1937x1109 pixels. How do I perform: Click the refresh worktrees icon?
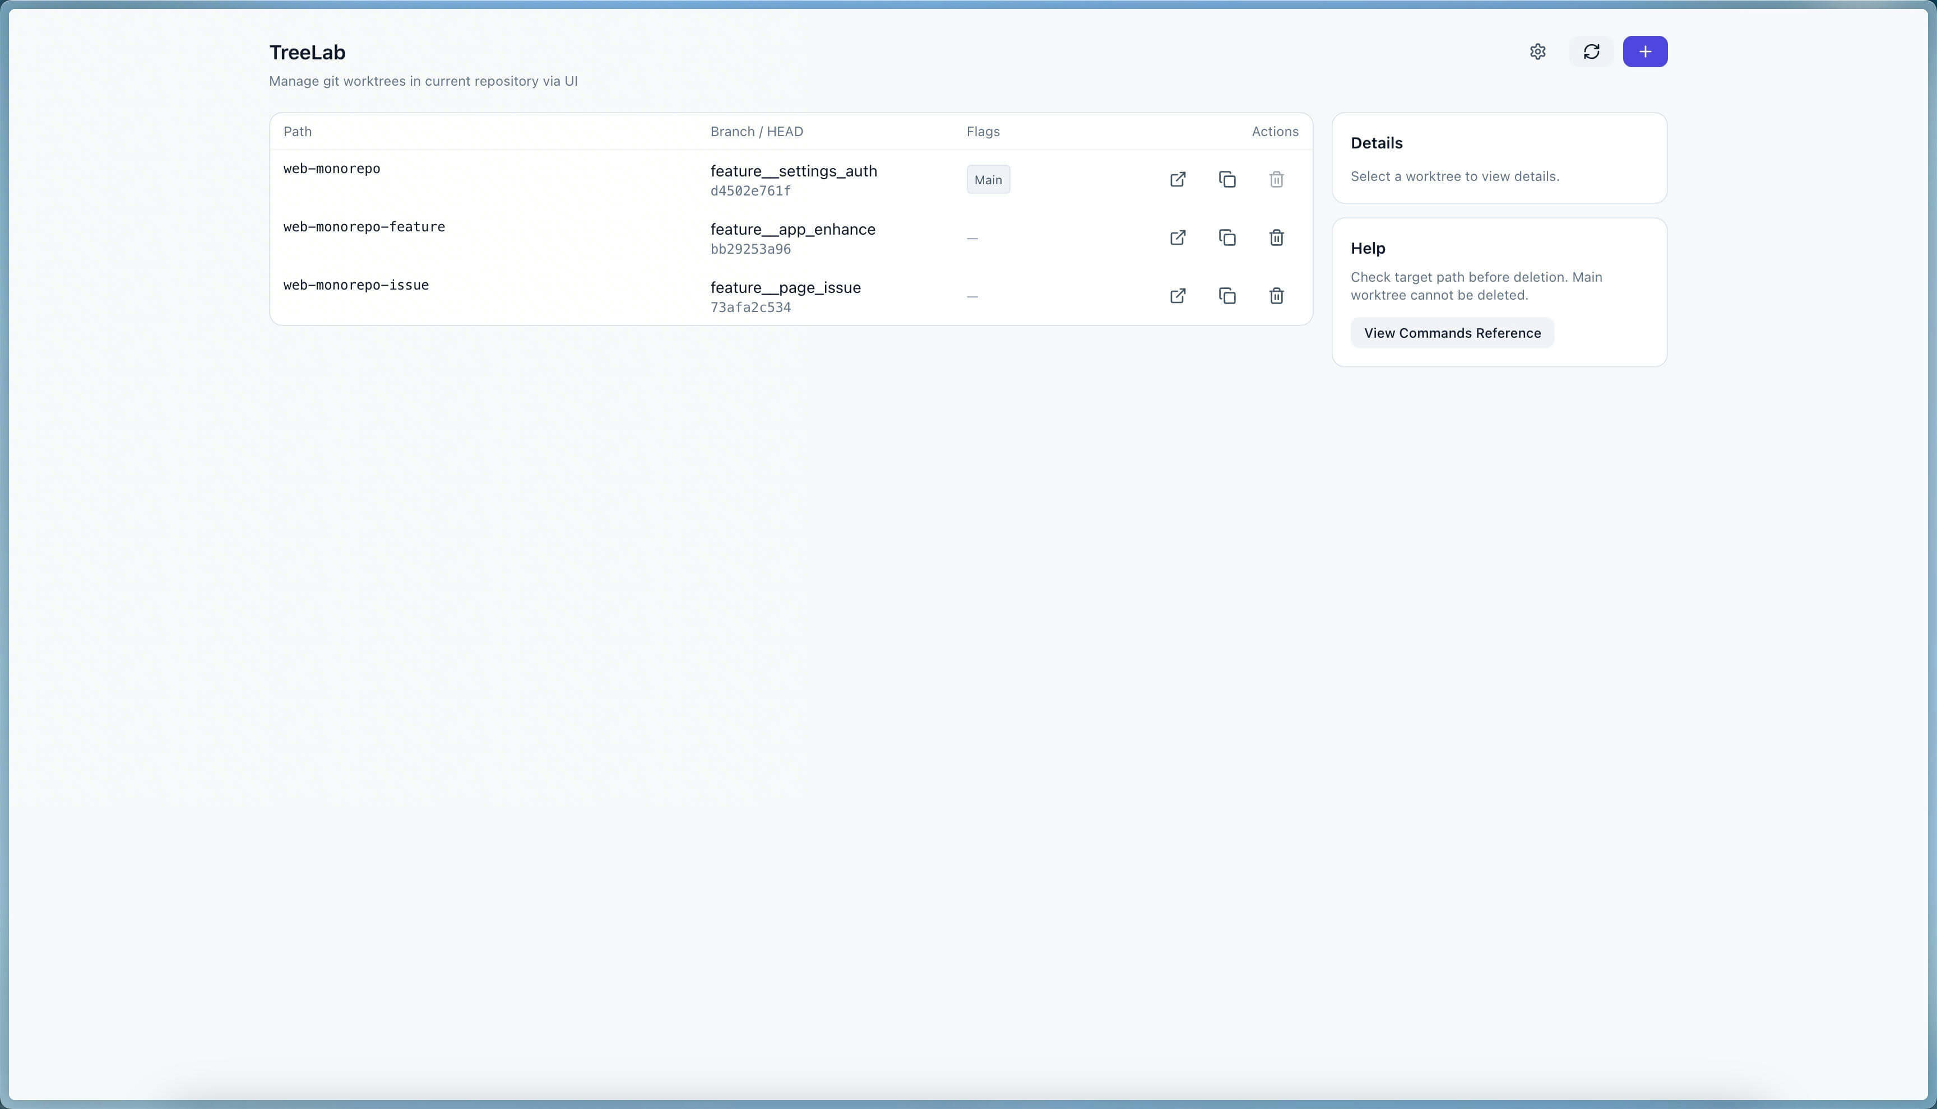pos(1591,52)
